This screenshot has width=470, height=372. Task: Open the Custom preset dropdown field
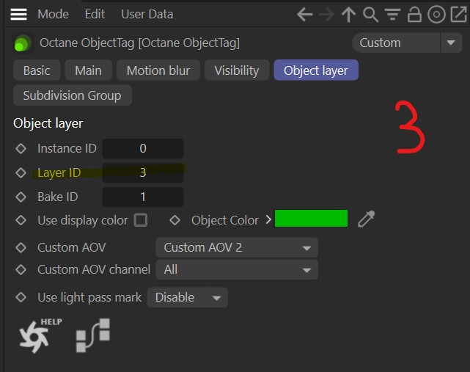(x=396, y=43)
